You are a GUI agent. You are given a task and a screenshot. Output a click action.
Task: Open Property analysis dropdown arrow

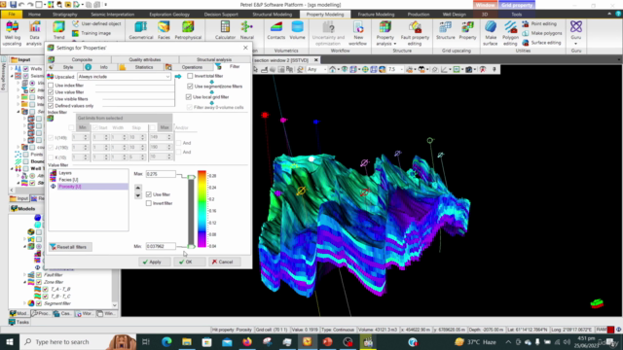[394, 44]
